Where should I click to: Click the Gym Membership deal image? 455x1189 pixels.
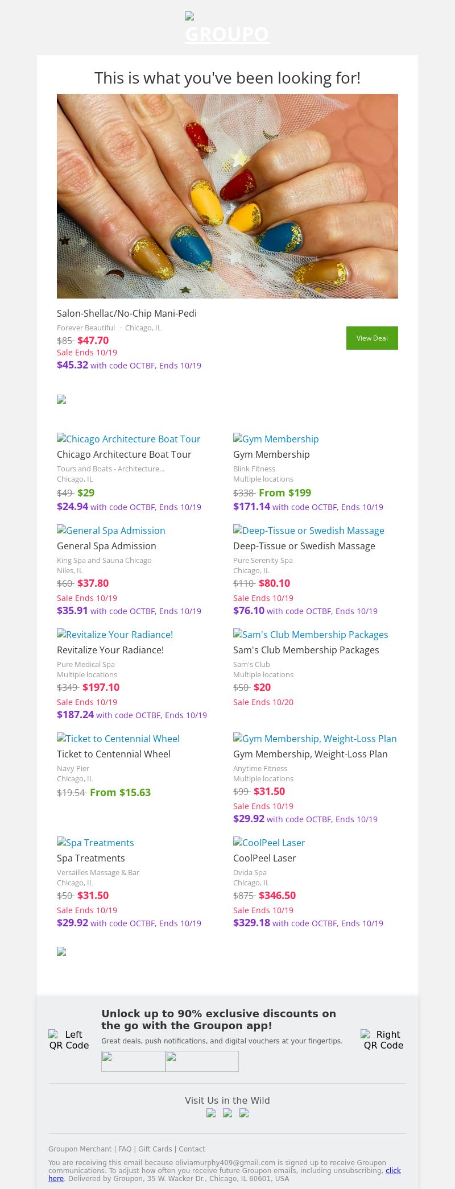click(x=276, y=439)
